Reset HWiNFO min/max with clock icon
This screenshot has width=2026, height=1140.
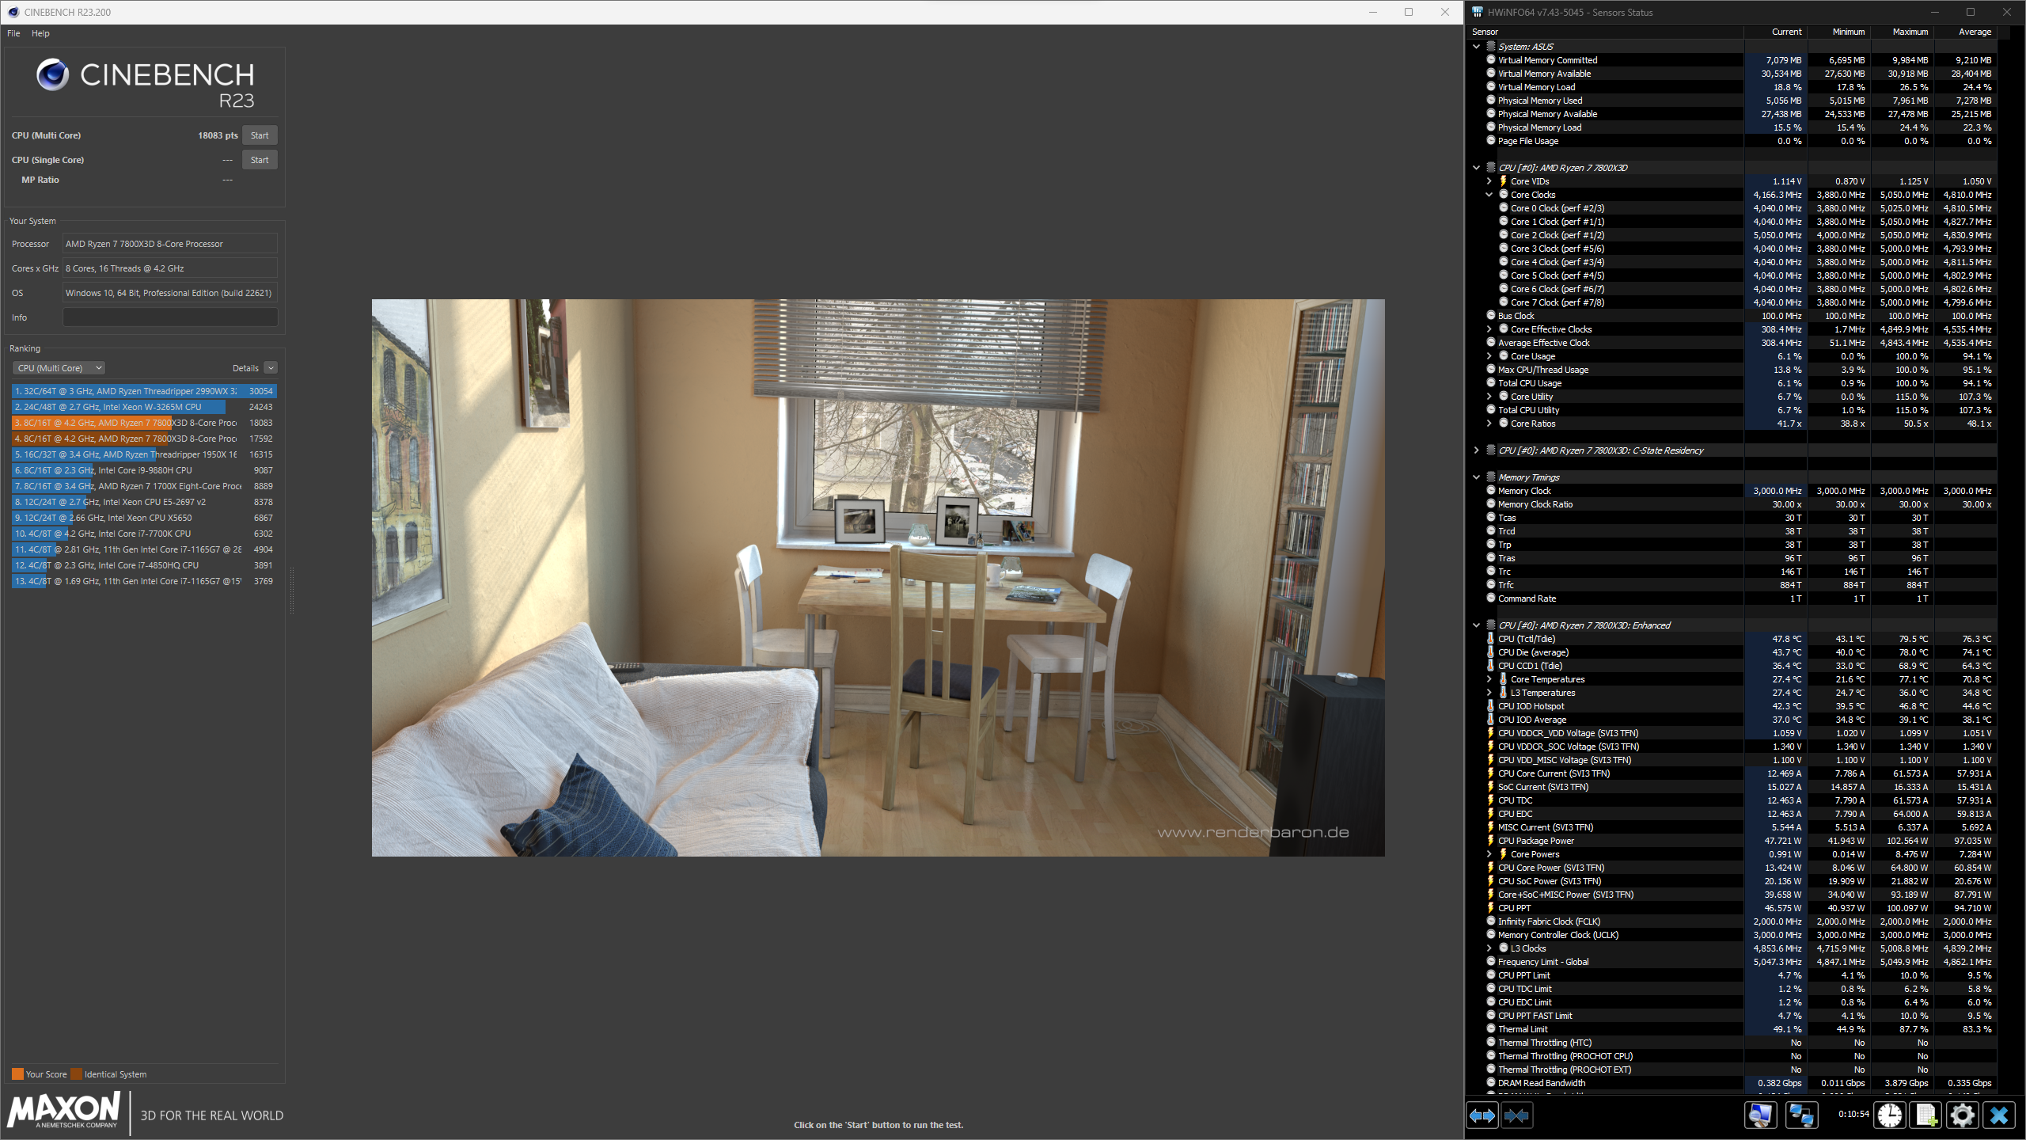tap(1890, 1115)
